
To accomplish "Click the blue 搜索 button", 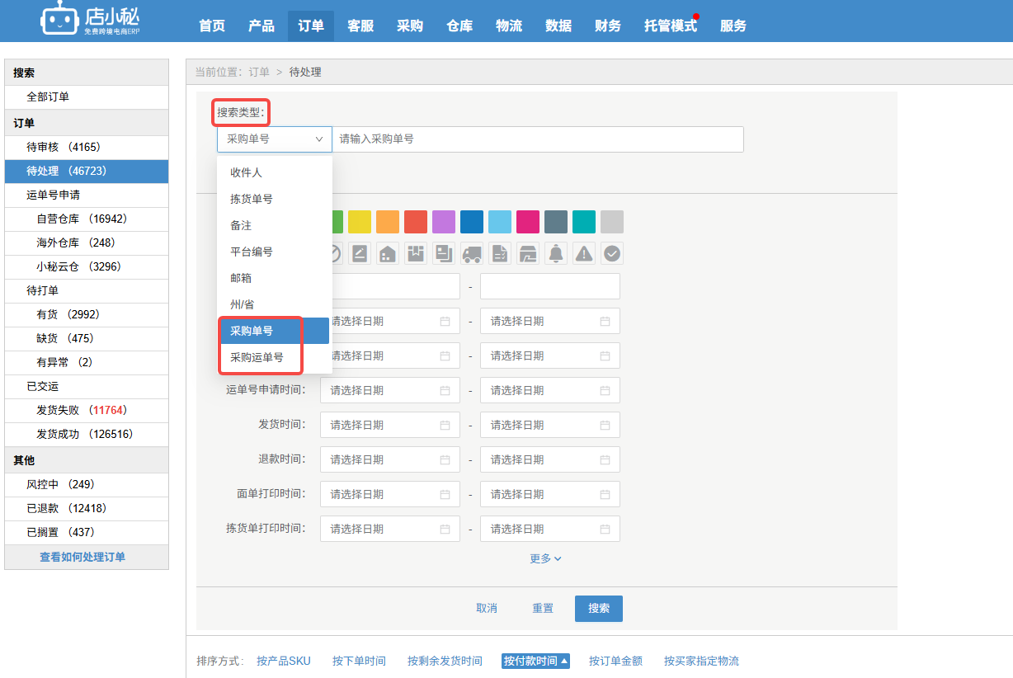I will (598, 608).
